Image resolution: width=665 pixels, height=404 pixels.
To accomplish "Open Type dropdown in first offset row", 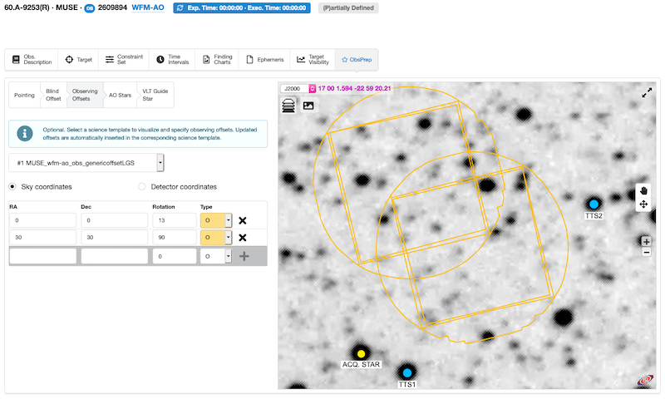I will pos(228,220).
